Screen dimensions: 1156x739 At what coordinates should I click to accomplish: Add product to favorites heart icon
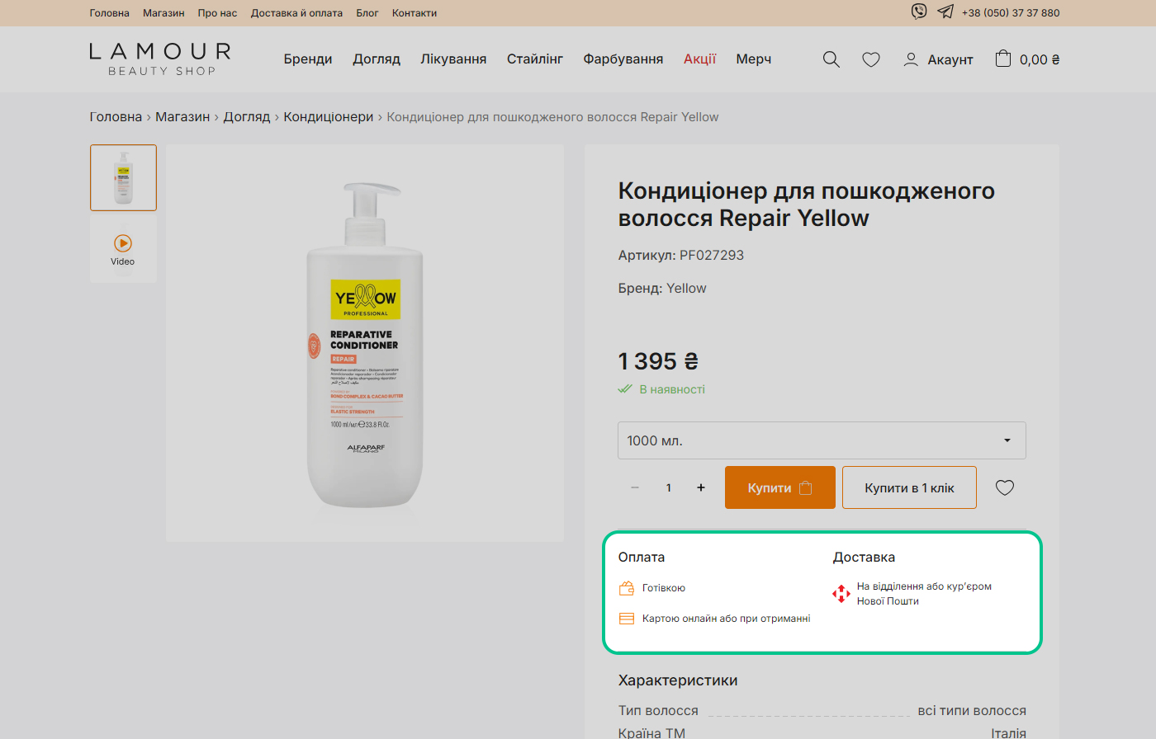point(1005,487)
